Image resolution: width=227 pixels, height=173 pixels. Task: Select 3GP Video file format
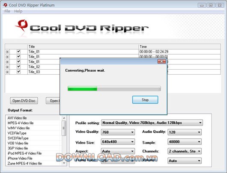pos(33,148)
